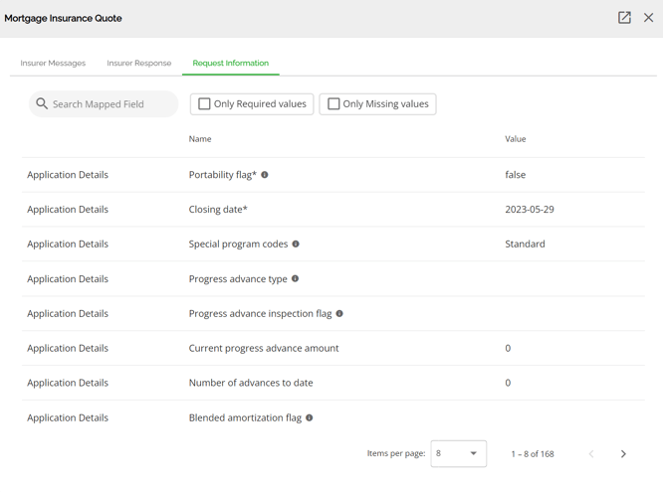Image resolution: width=663 pixels, height=492 pixels.
Task: Click info icon beside Progress advance type
Action: (x=295, y=278)
